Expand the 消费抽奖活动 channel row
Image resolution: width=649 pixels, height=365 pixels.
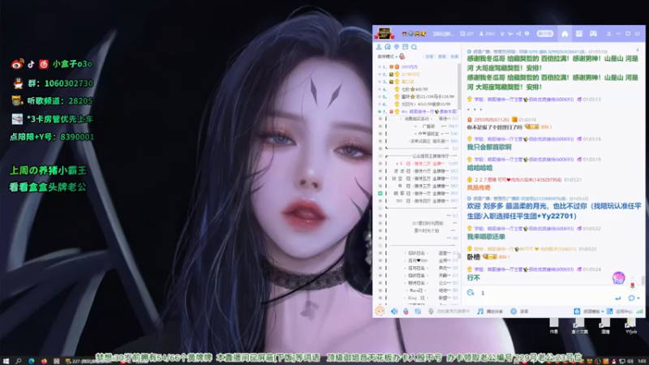pos(417,118)
